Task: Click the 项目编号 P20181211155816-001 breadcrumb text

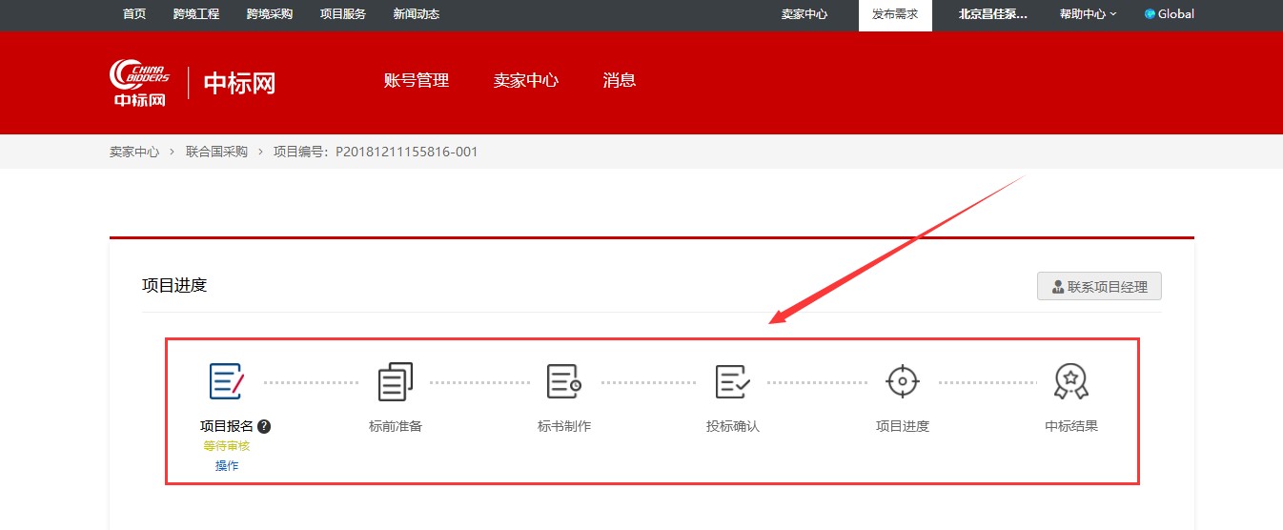Action: click(376, 152)
